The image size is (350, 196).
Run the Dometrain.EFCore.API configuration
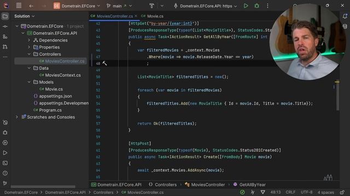pyautogui.click(x=246, y=6)
